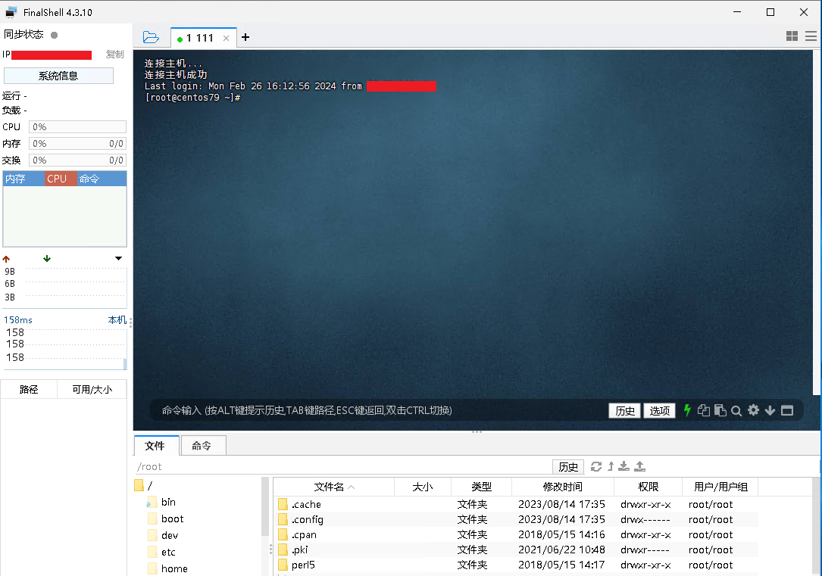Toggle fullscreen terminal window icon
822x576 pixels.
tap(787, 410)
